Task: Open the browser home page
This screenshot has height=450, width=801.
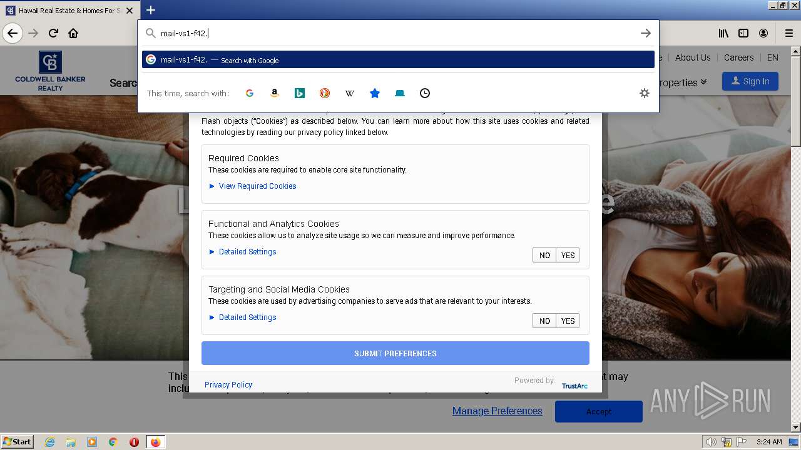Action: (73, 33)
